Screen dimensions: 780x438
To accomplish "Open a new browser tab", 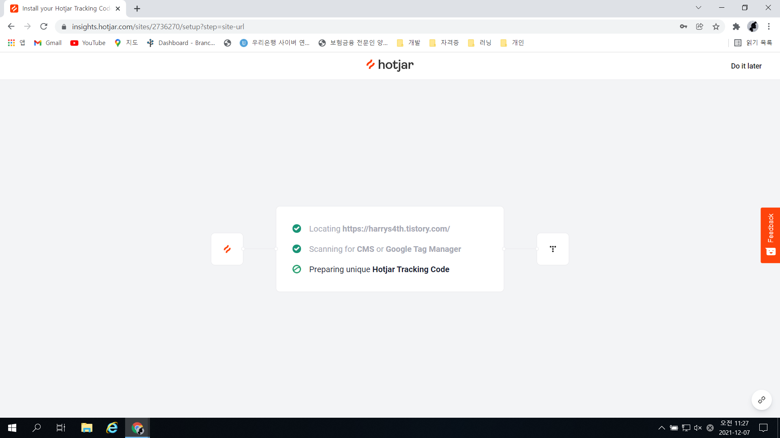I will click(x=137, y=9).
